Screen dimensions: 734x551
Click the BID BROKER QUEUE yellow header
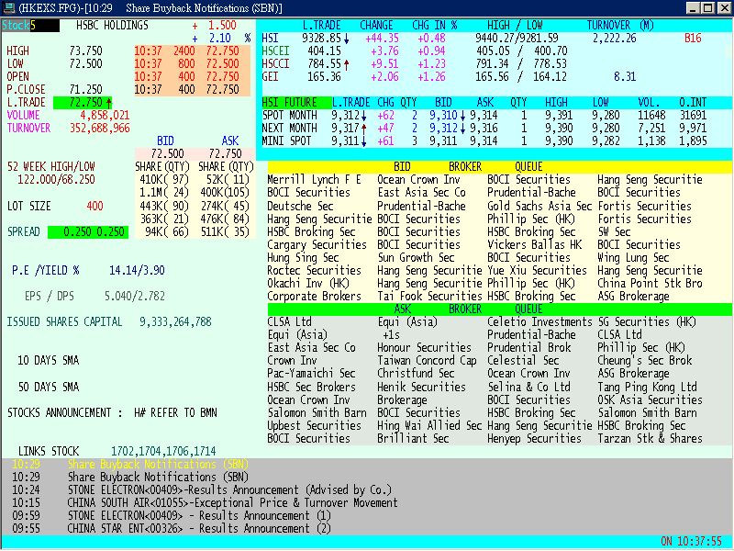click(x=499, y=167)
